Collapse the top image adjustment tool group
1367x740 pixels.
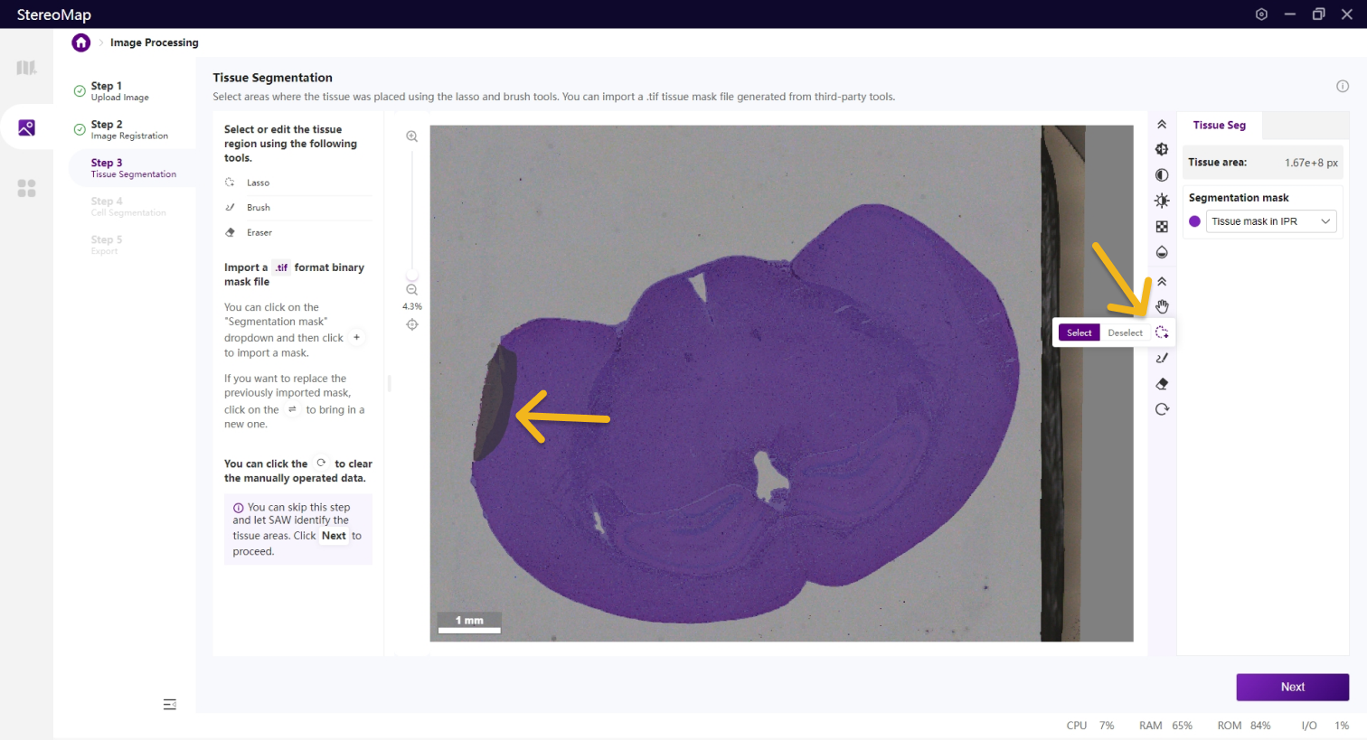1162,125
